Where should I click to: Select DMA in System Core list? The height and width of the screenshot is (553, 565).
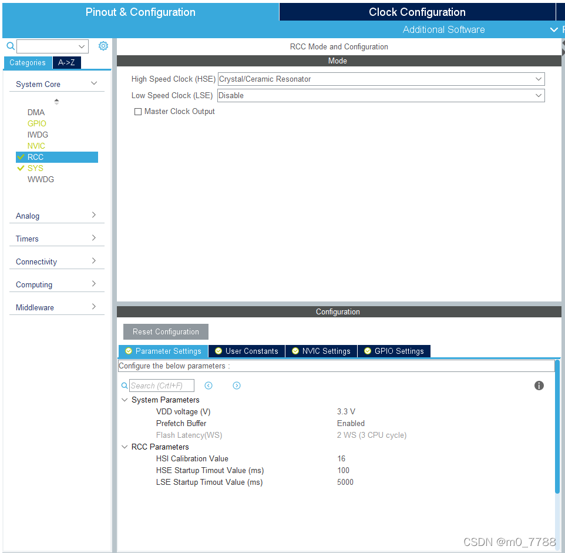point(36,112)
